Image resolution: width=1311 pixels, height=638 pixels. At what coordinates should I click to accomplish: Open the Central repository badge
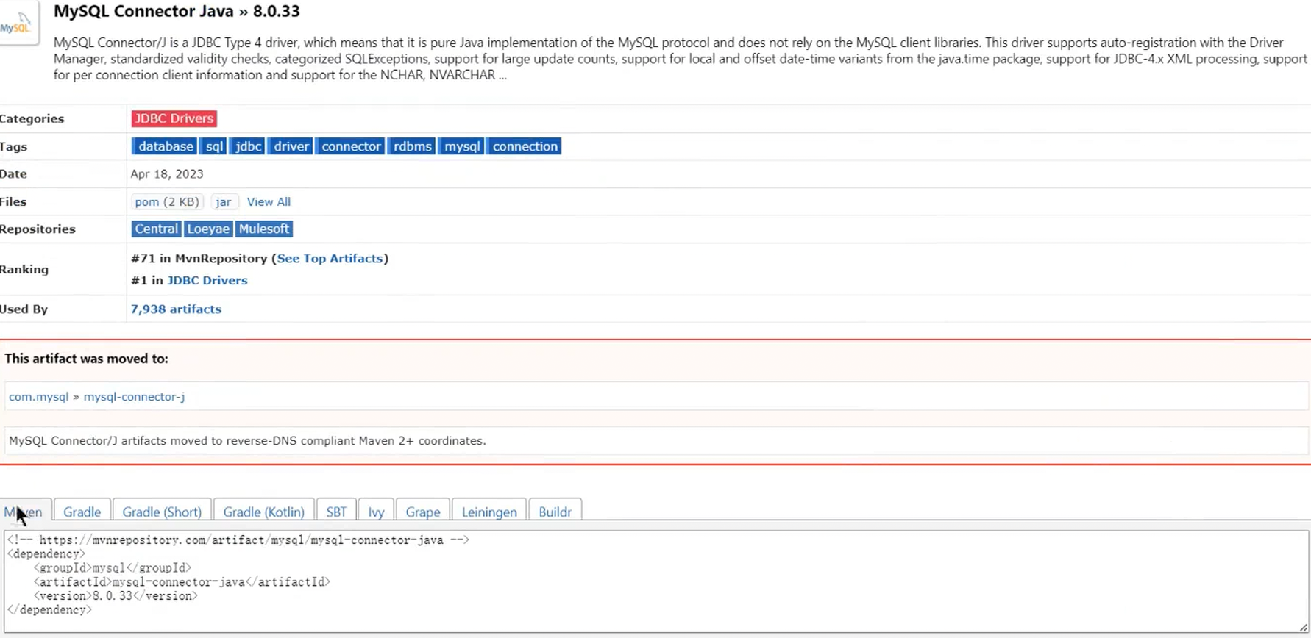[156, 229]
